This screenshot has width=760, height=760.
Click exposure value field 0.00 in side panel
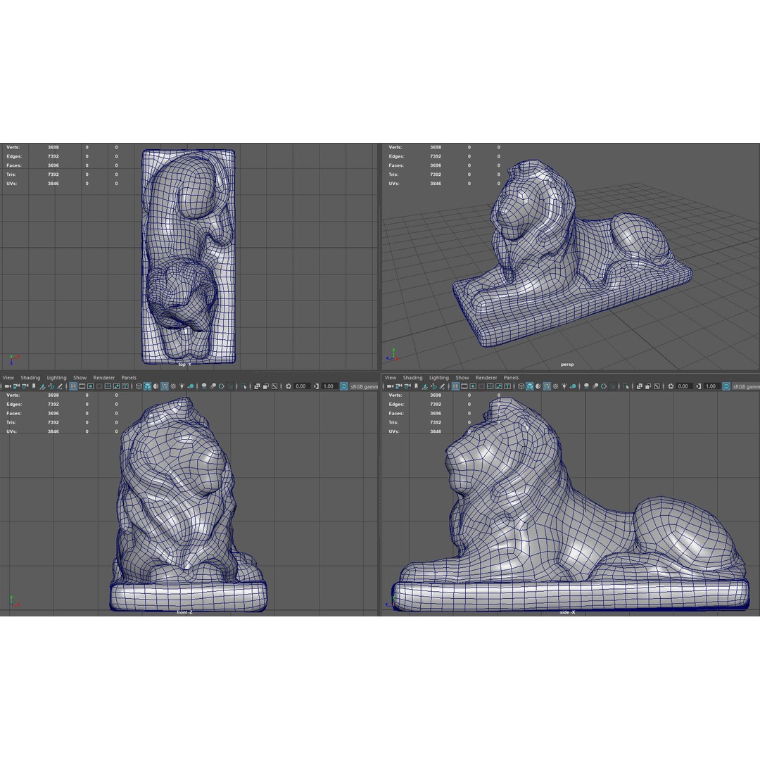point(684,386)
